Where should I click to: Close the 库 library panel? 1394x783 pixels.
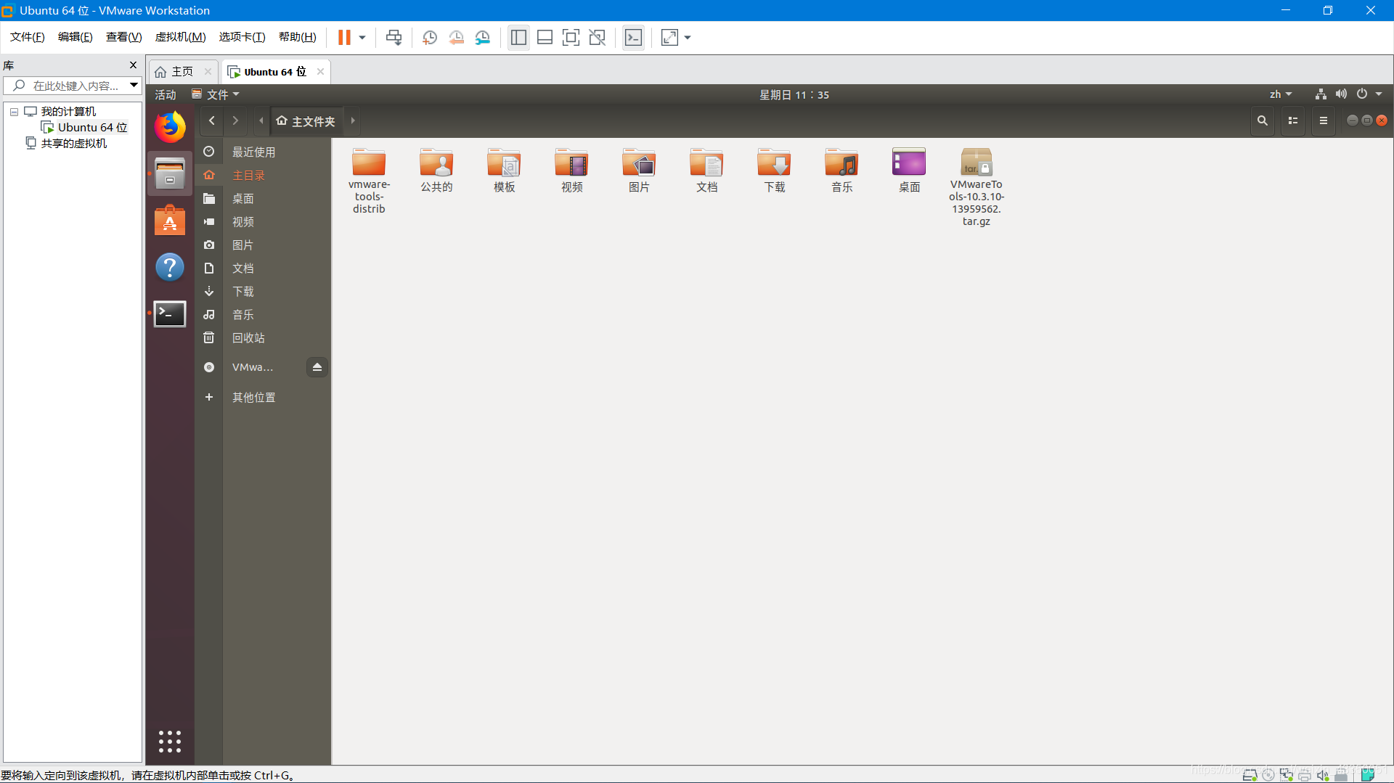133,65
